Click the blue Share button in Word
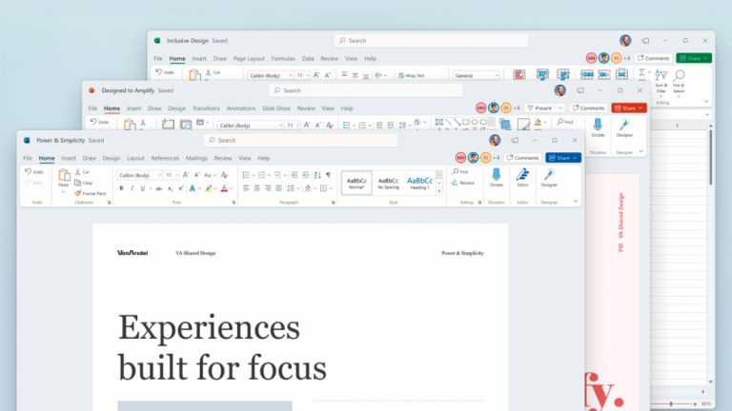 (x=563, y=157)
